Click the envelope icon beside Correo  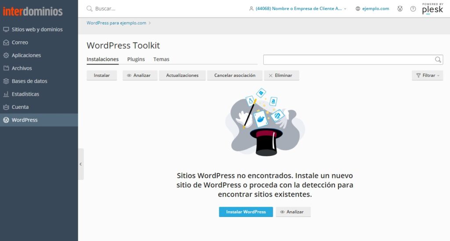(6, 42)
